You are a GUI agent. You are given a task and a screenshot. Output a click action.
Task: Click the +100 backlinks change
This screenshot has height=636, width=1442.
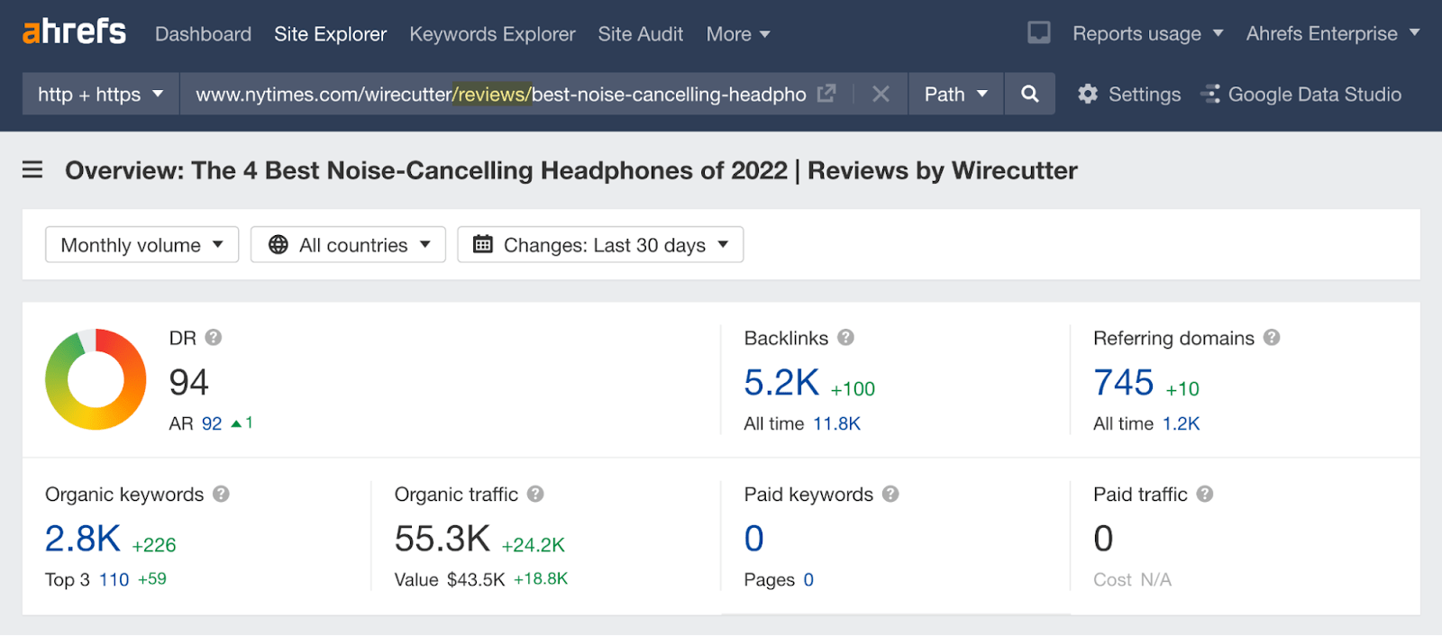[x=853, y=389]
